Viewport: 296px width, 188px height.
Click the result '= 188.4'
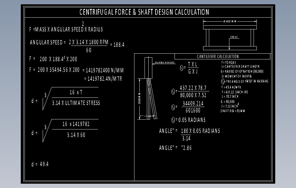pyautogui.click(x=117, y=45)
